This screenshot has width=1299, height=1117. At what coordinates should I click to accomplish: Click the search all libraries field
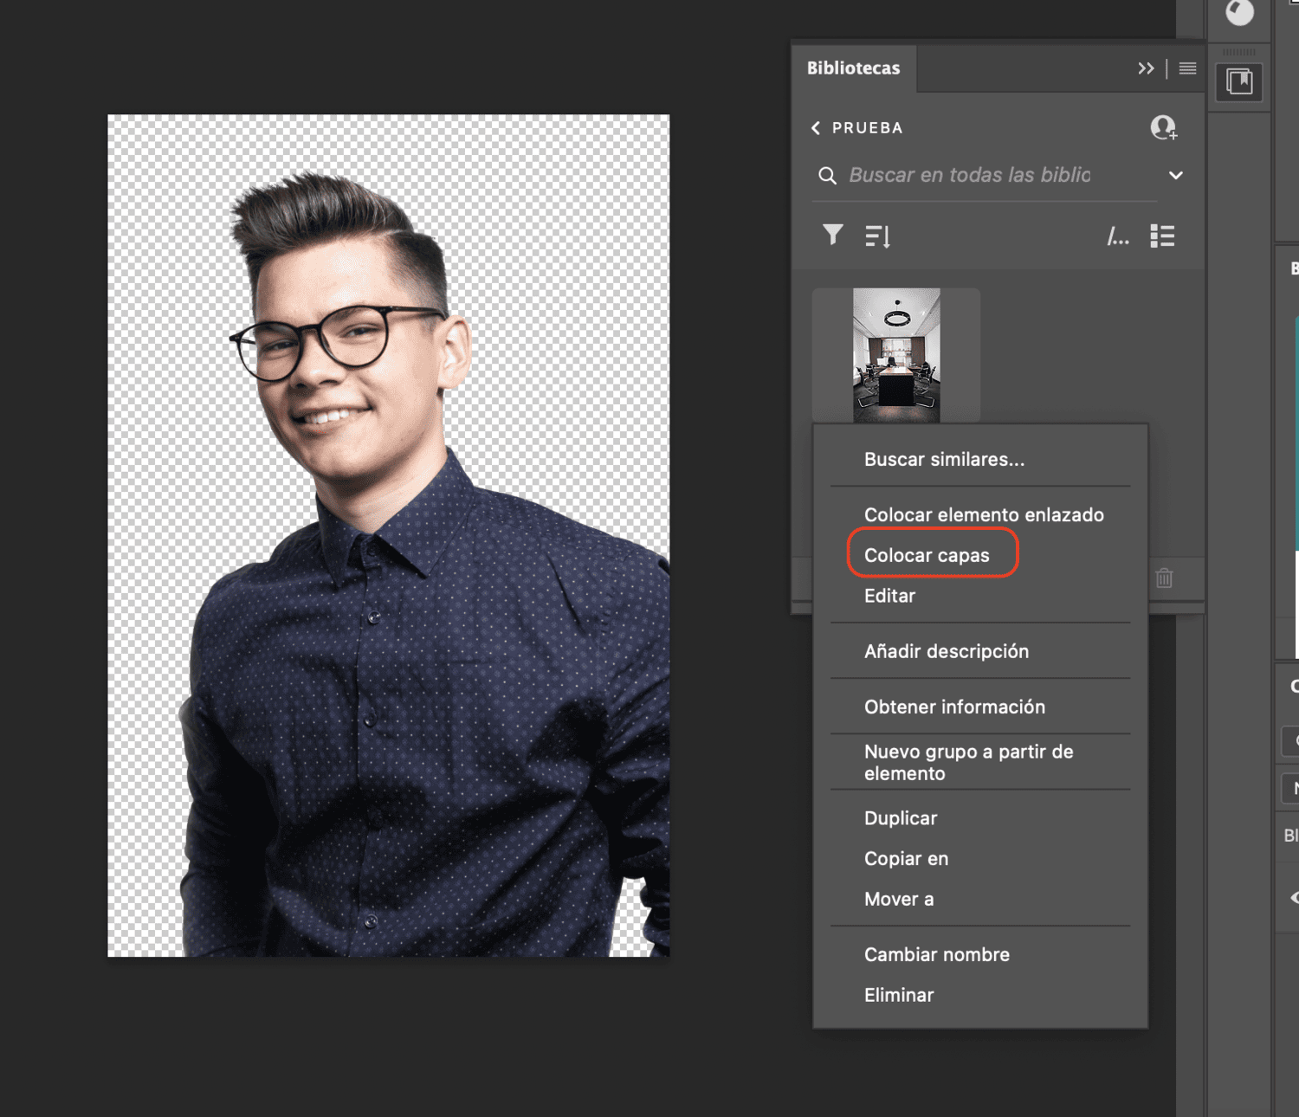tap(984, 176)
